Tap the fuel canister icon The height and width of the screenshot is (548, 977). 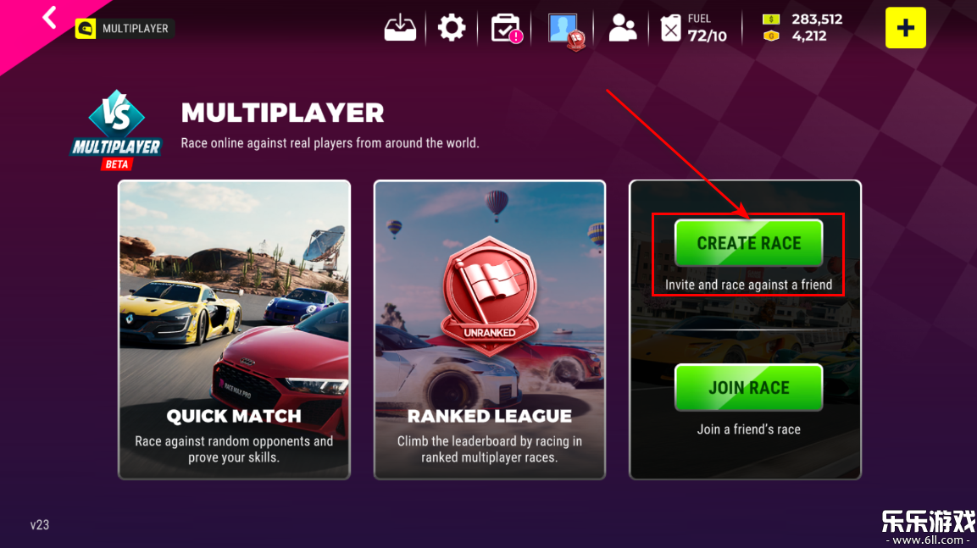pos(670,28)
